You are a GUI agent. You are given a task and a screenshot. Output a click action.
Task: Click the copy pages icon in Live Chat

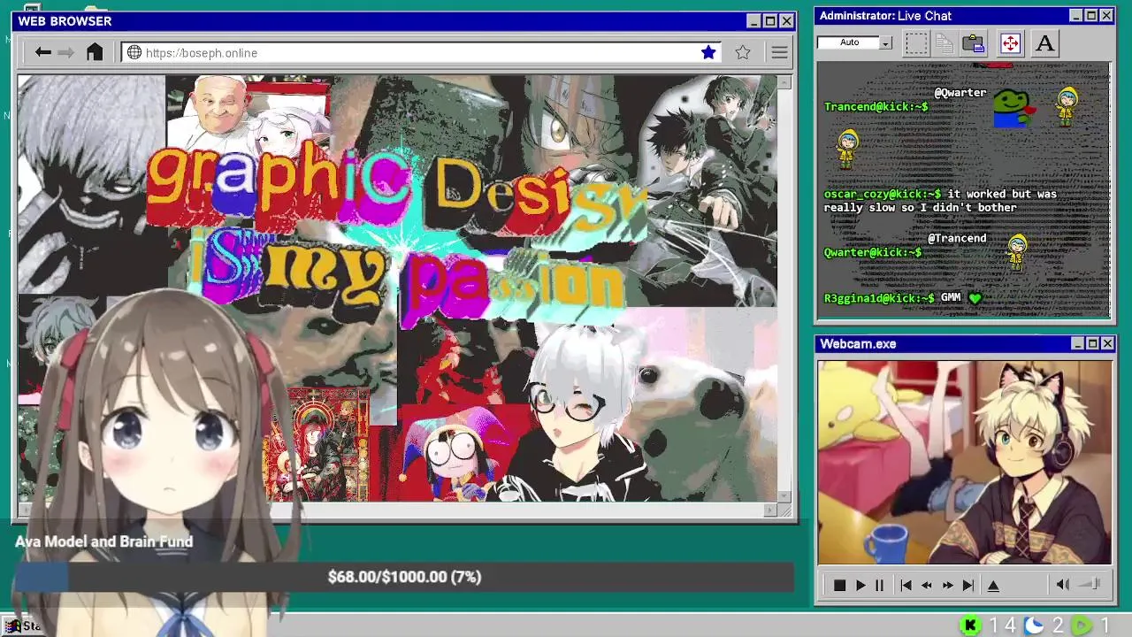945,42
